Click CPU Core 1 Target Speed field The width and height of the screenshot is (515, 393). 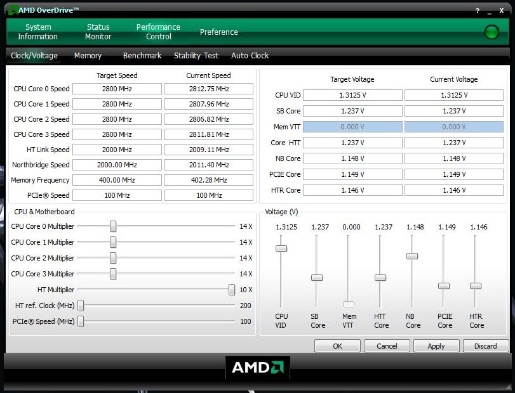[117, 104]
